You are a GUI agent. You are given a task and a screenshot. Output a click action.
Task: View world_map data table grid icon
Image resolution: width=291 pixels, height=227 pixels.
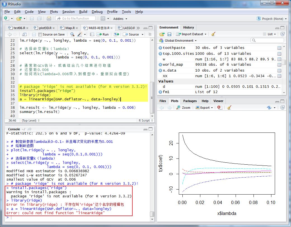point(279,65)
